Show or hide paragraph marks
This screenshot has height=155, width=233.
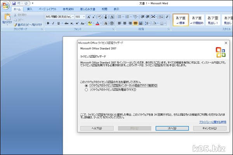pos(167,17)
